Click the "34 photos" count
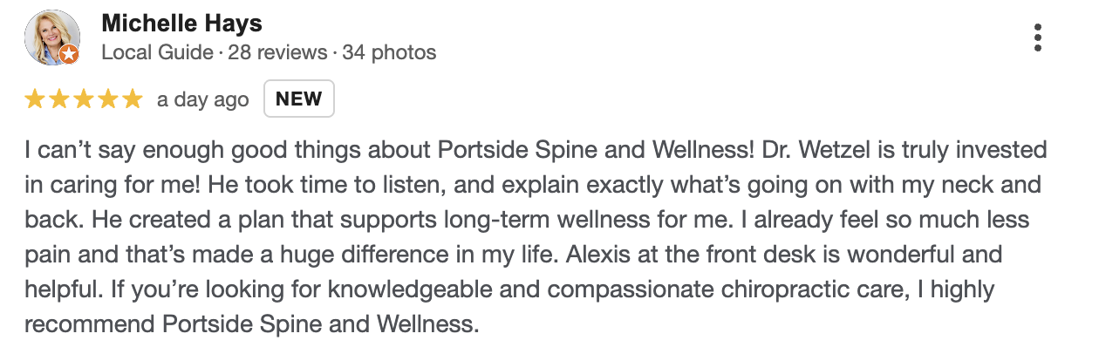The width and height of the screenshot is (1099, 354). tap(389, 52)
